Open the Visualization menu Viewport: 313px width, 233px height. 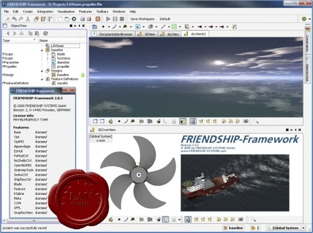click(66, 11)
